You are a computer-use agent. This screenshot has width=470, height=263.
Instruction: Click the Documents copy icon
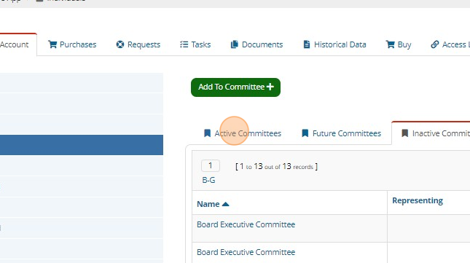point(235,44)
